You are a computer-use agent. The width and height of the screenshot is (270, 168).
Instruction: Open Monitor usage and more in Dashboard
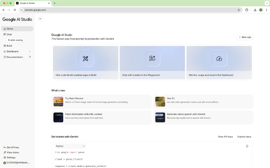[219, 63]
